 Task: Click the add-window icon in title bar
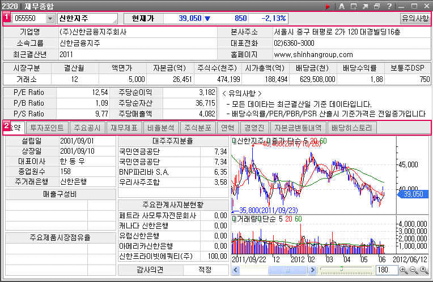pyautogui.click(x=354, y=6)
